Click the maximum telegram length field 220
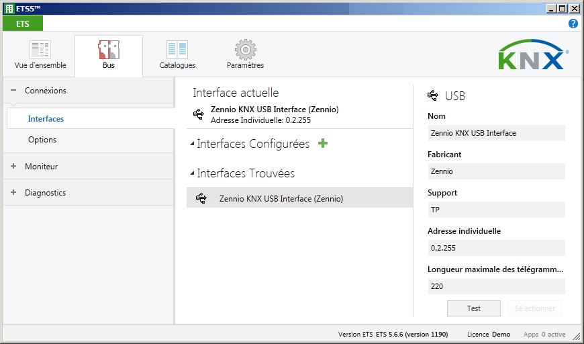The height and width of the screenshot is (344, 584). [x=497, y=287]
